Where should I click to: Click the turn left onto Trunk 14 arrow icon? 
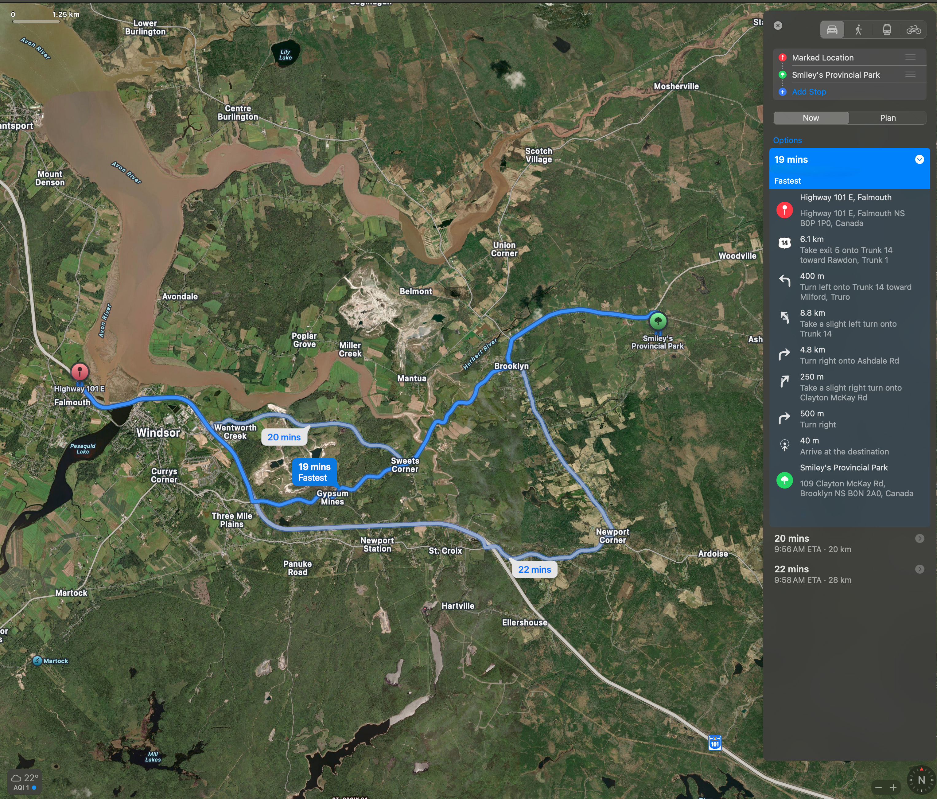(x=784, y=280)
